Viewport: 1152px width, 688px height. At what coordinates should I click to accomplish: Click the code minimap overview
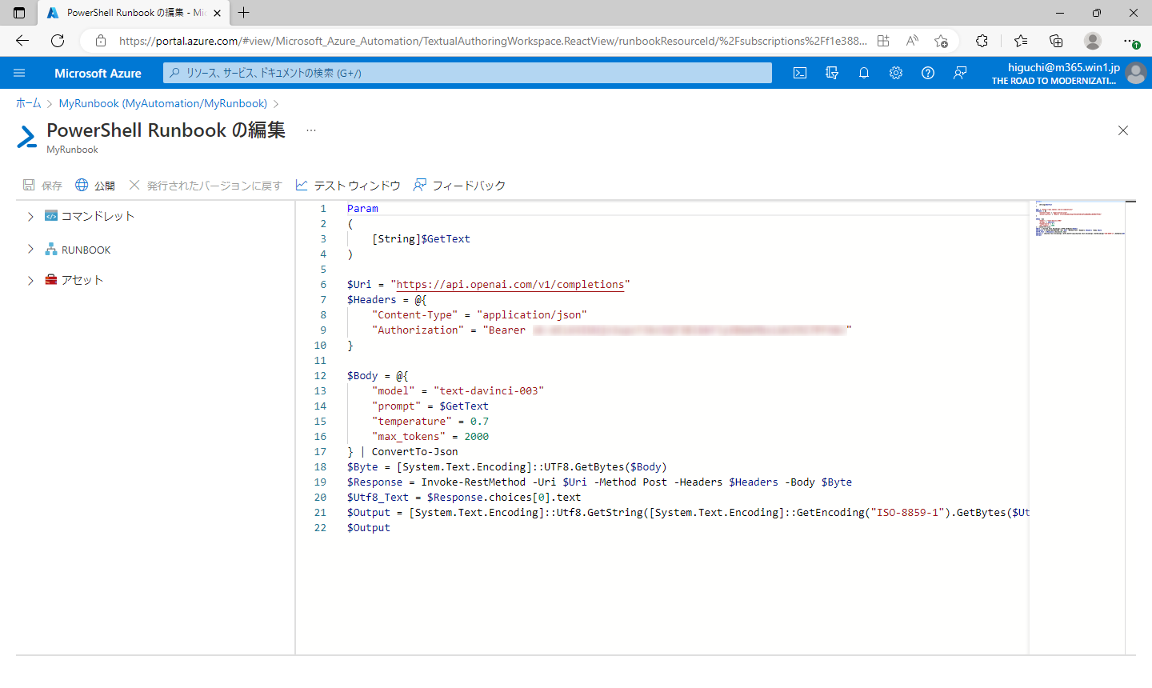[1080, 220]
